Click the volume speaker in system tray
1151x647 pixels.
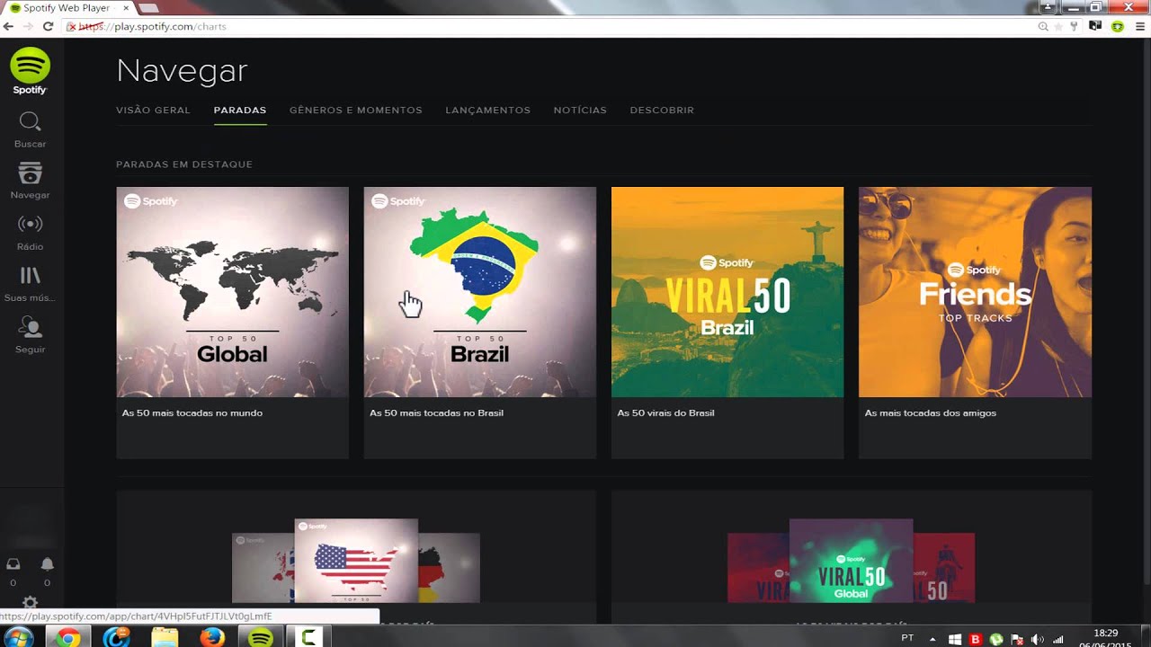point(1038,639)
